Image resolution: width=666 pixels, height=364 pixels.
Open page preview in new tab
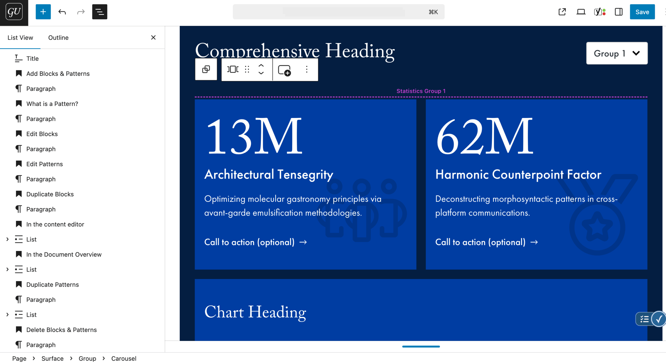pyautogui.click(x=562, y=12)
